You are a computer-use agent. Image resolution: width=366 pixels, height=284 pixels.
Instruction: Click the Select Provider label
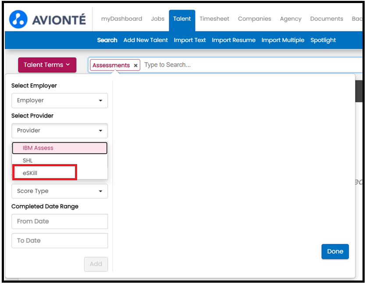(x=32, y=116)
